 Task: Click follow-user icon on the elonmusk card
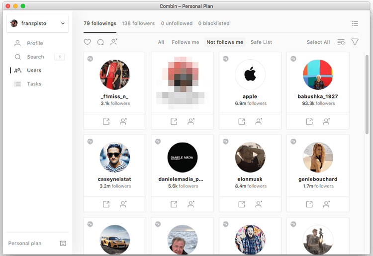coord(259,204)
